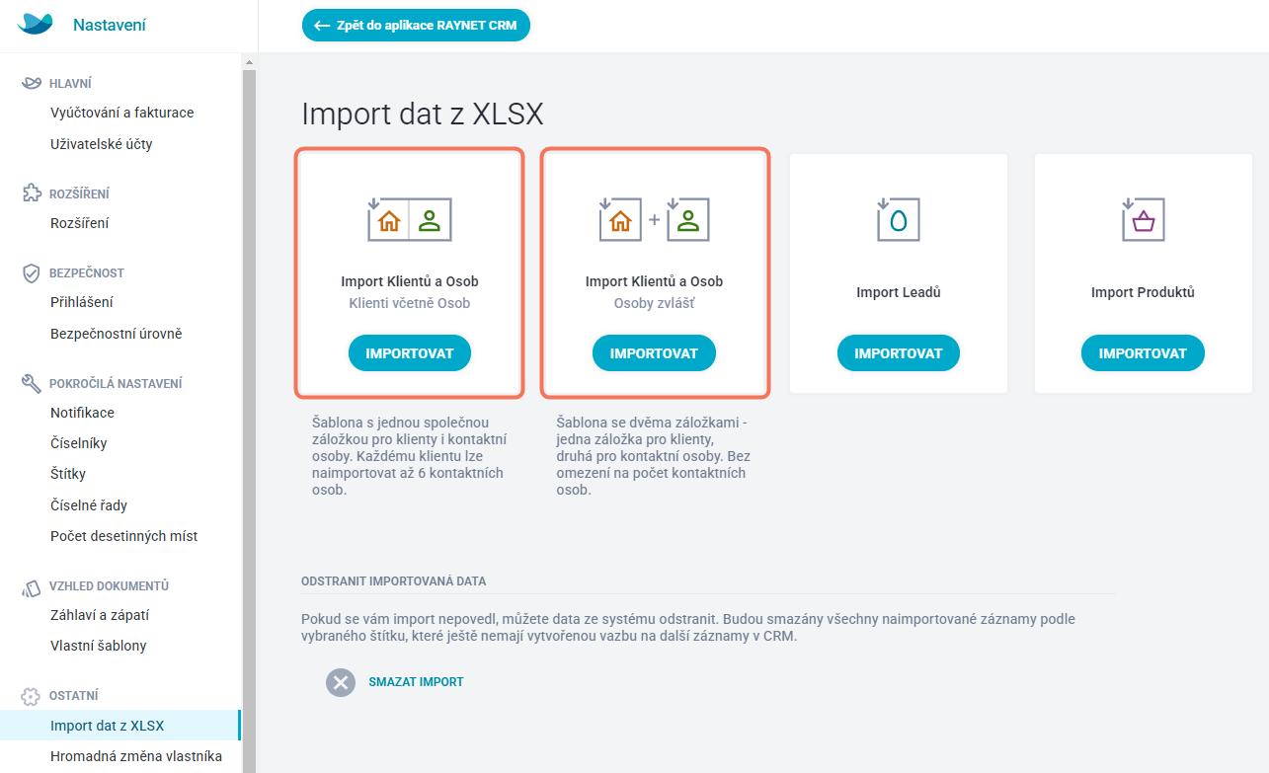Viewport: 1269px width, 773px height.
Task: Click the Vzhled dokumentů section icon
Action: point(32,586)
